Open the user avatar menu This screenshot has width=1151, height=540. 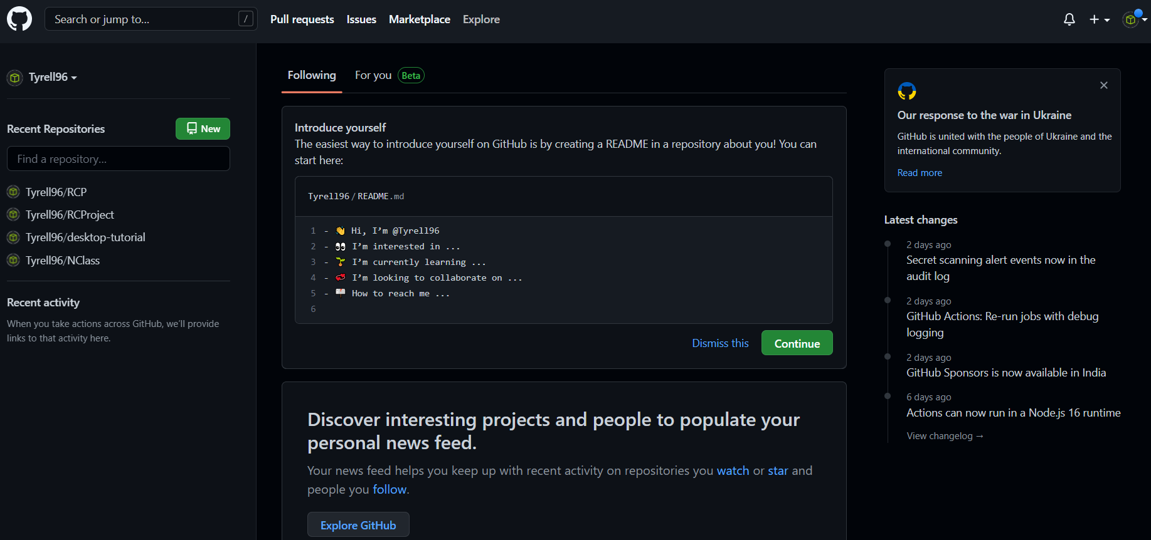point(1135,19)
